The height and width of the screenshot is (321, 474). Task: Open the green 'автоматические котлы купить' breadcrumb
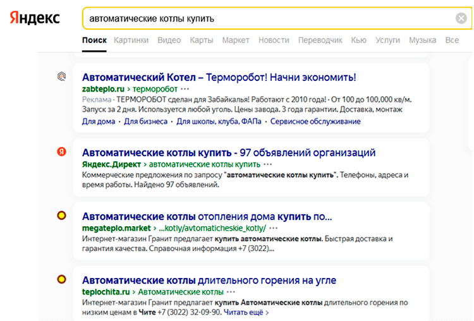[205, 164]
